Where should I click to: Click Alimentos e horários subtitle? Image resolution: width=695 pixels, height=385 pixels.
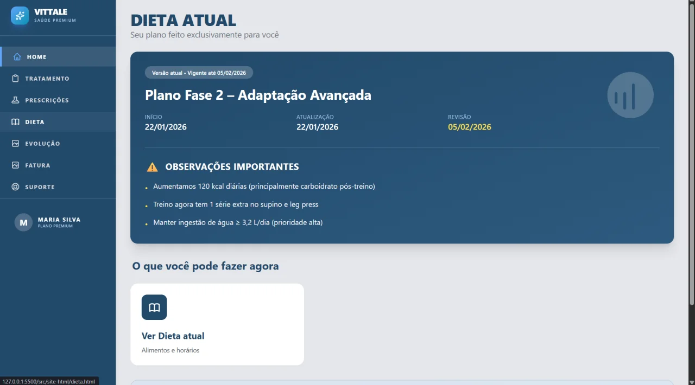(170, 350)
